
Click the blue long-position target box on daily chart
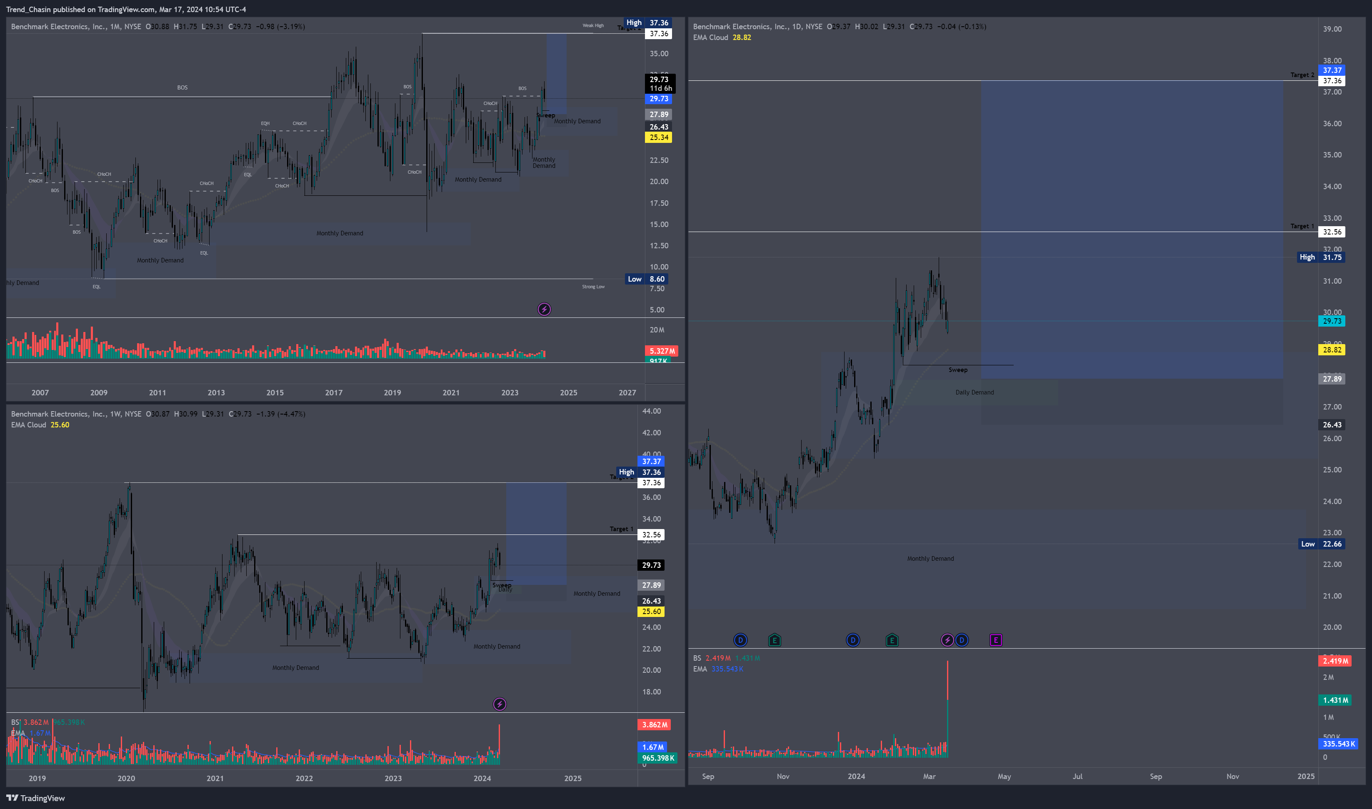click(1132, 230)
